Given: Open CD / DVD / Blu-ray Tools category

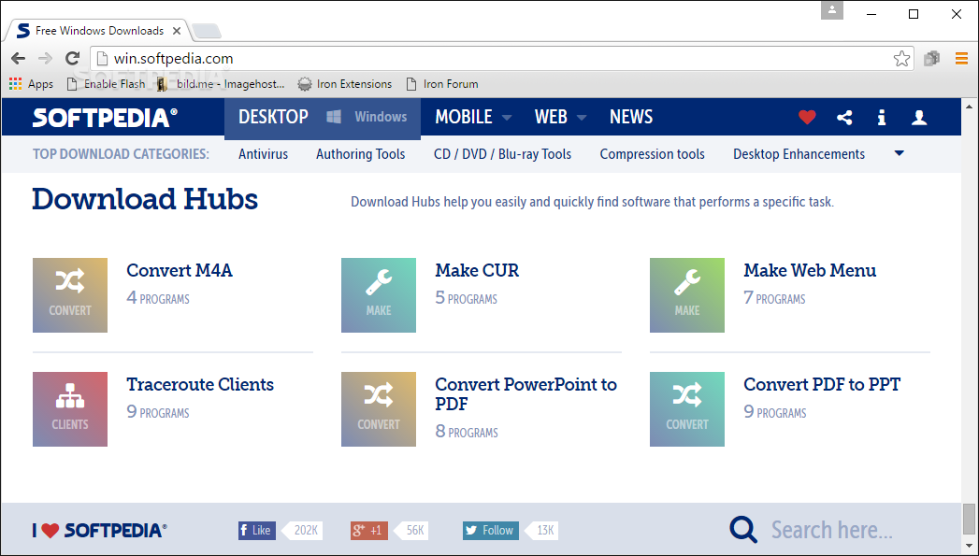Looking at the screenshot, I should point(503,154).
